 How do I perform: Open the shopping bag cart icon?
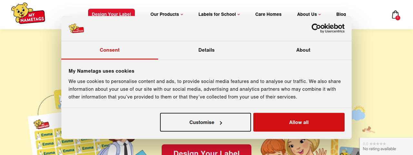[395, 15]
